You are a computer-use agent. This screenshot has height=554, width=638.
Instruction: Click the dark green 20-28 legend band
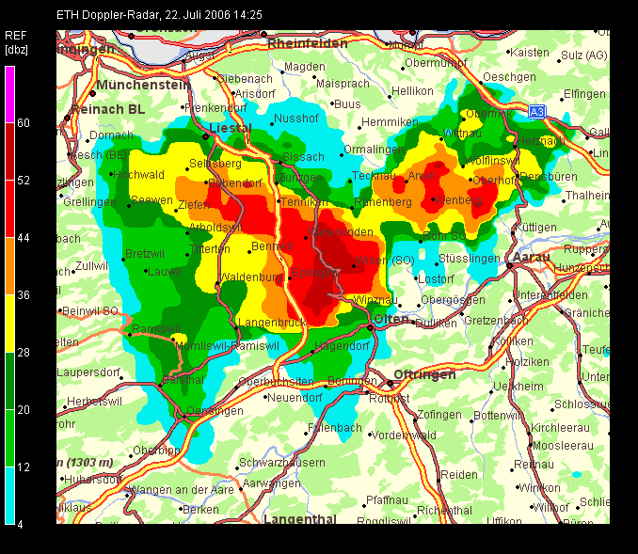(x=9, y=381)
